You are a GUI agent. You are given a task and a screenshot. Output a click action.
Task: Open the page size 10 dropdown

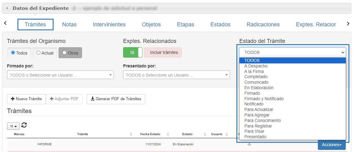(13, 126)
